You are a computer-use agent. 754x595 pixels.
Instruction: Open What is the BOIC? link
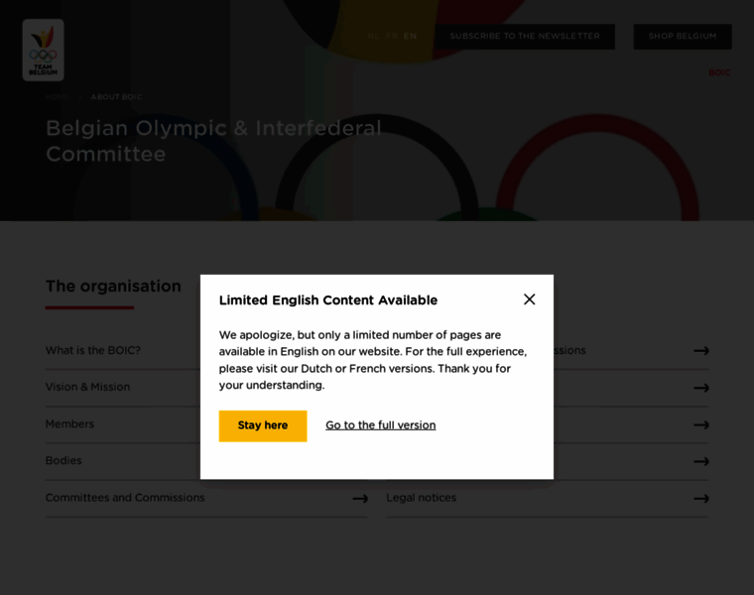(93, 350)
